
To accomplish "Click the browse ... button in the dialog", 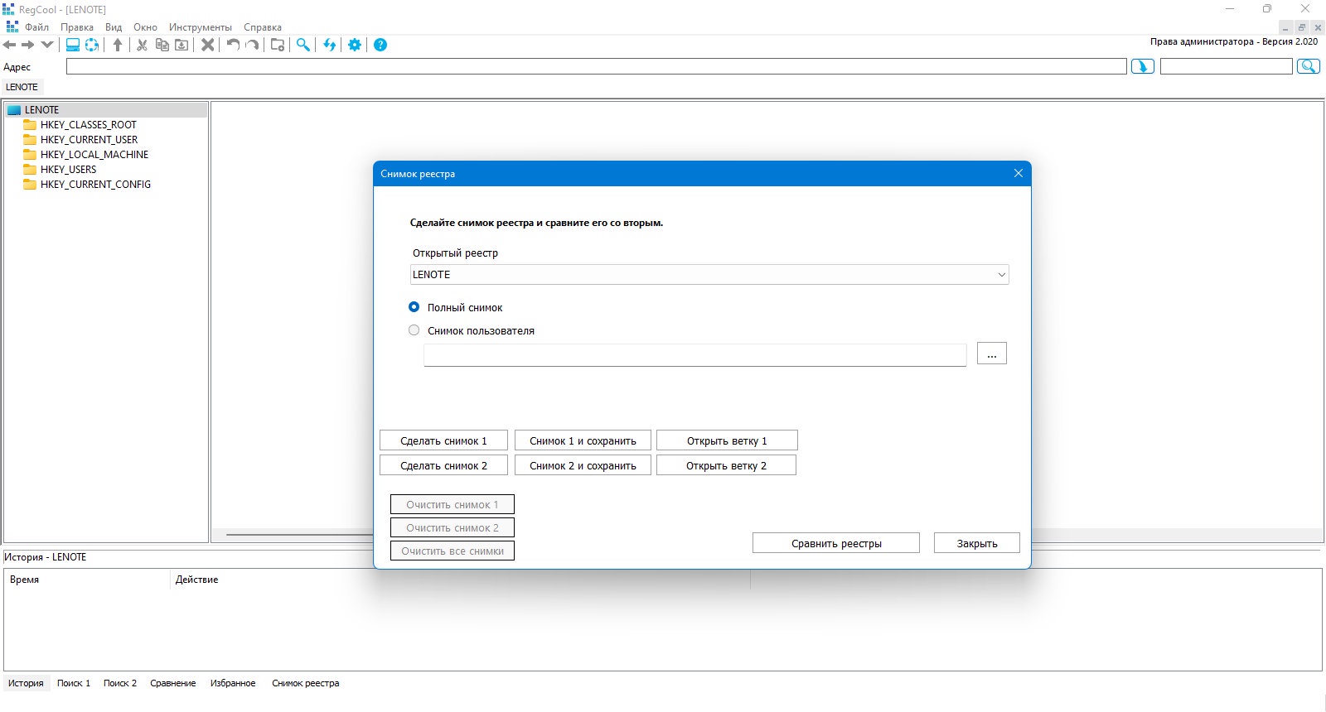I will tap(992, 354).
